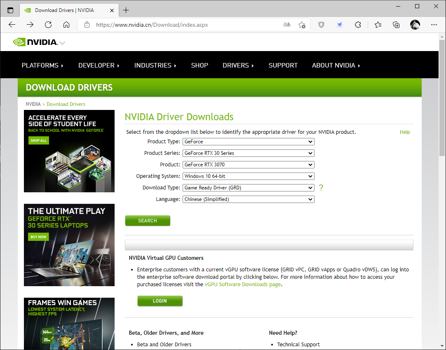The height and width of the screenshot is (350, 446).
Task: Open the PLATFORMS menu
Action: coord(42,65)
